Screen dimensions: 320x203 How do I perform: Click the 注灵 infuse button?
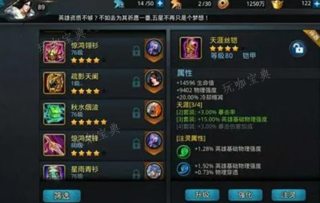(289, 195)
